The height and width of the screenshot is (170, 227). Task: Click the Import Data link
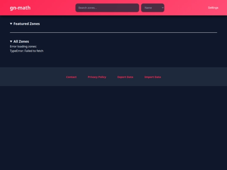pyautogui.click(x=153, y=77)
